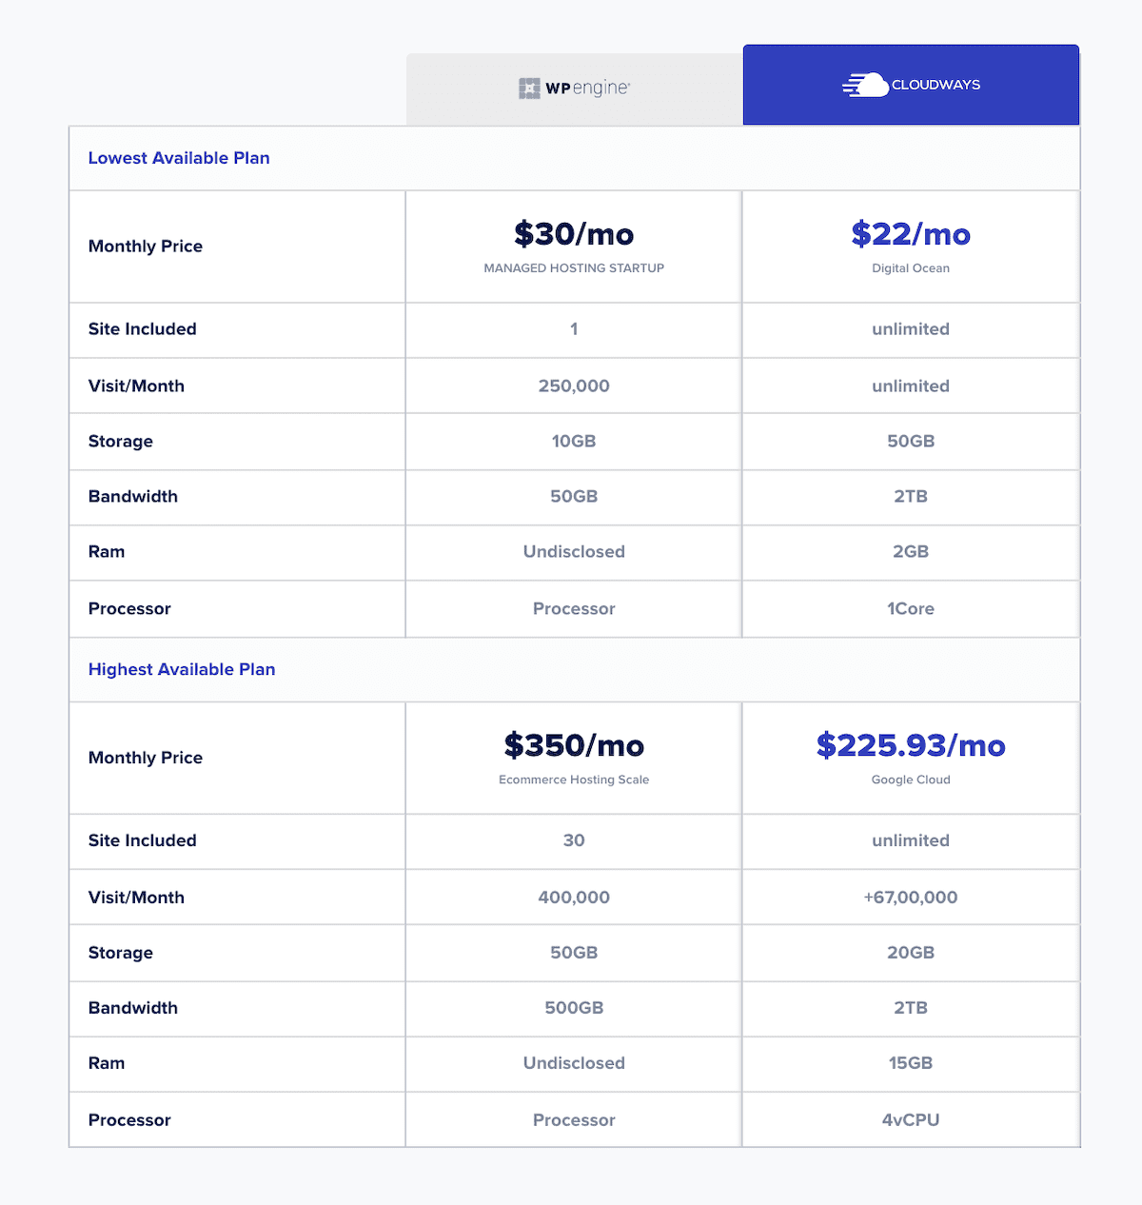1142x1205 pixels.
Task: Click the Highest Available Plan heading
Action: [x=182, y=669]
